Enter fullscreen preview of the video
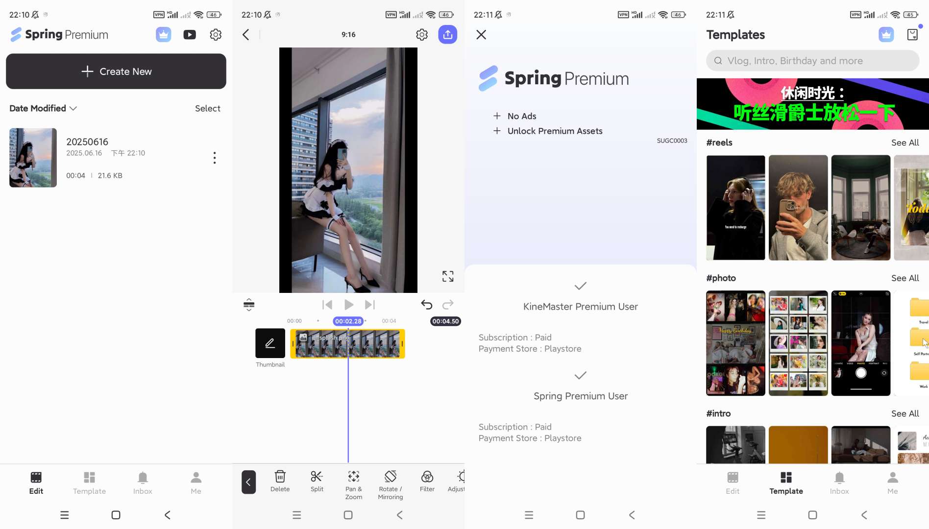This screenshot has height=529, width=929. pos(448,276)
